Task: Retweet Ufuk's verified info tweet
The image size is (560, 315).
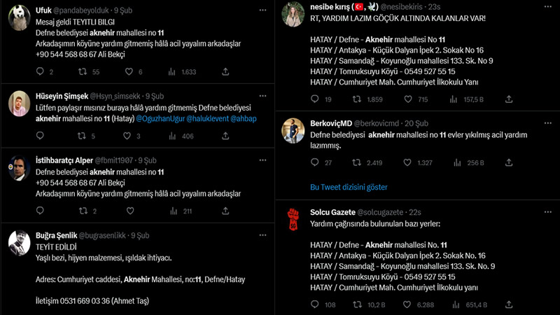Action: pyautogui.click(x=83, y=71)
